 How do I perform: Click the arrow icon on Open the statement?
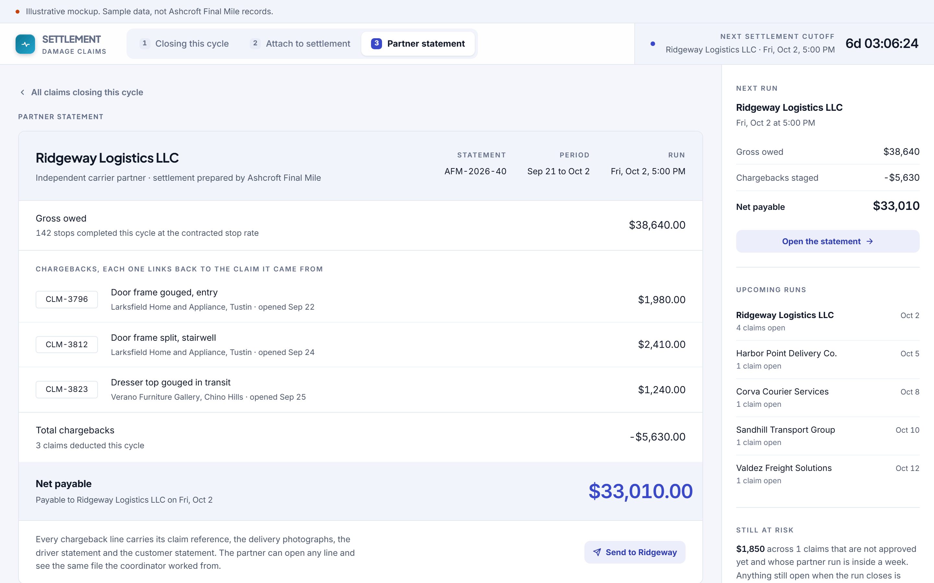tap(869, 241)
